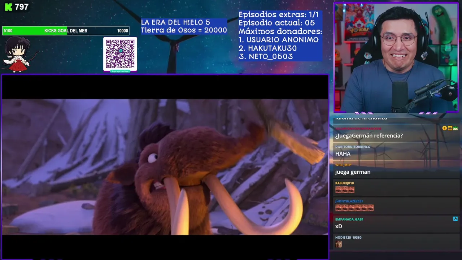Click the Ice Age mammoth video frame

click(165, 167)
